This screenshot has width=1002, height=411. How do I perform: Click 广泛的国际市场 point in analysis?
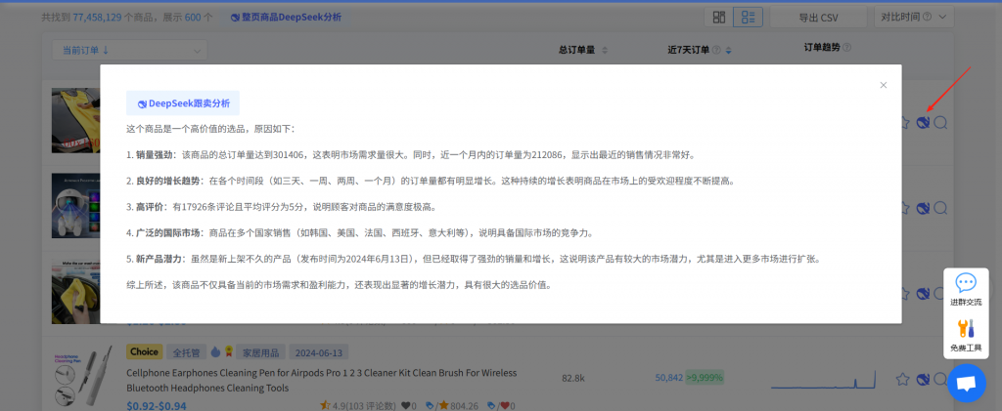[166, 233]
